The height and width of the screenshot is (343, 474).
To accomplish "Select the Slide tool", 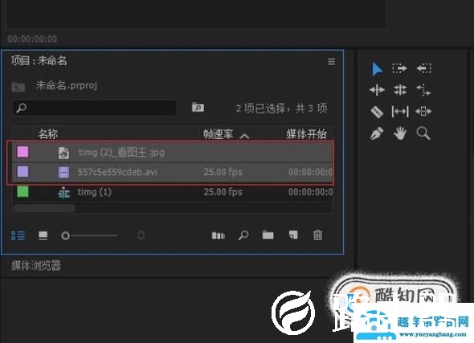I will [423, 112].
